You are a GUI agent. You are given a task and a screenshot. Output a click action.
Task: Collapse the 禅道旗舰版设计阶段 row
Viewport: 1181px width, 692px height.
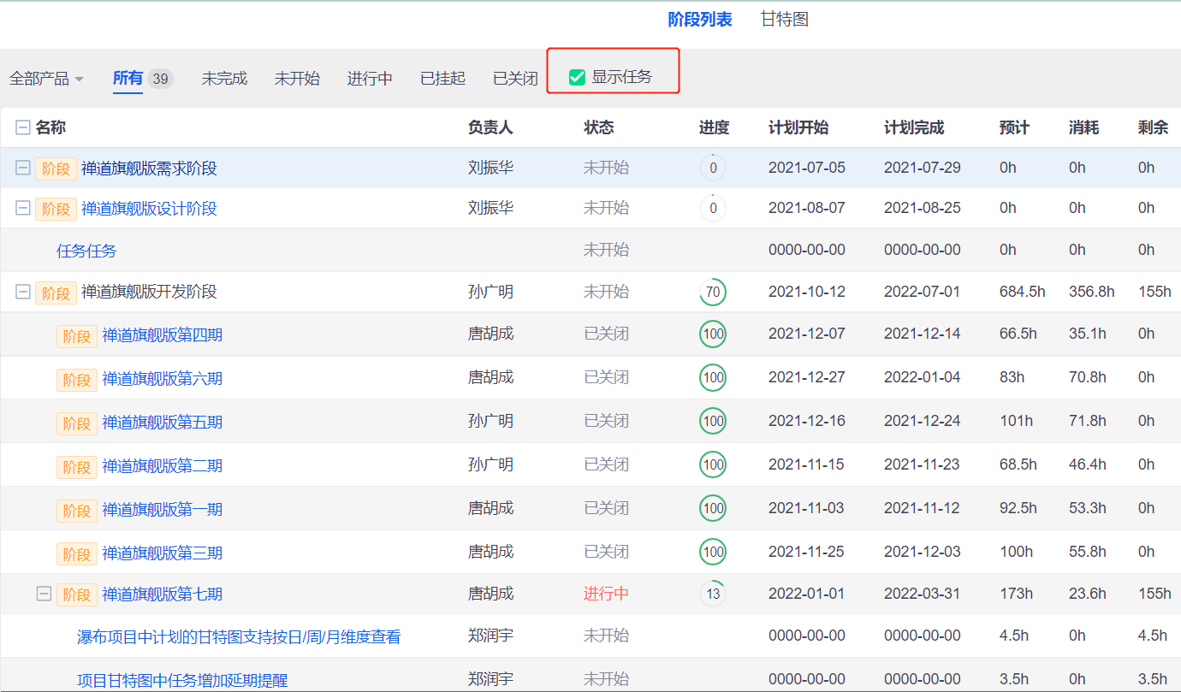[23, 209]
